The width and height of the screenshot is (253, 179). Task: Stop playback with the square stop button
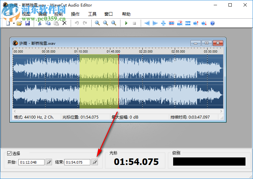point(134,23)
